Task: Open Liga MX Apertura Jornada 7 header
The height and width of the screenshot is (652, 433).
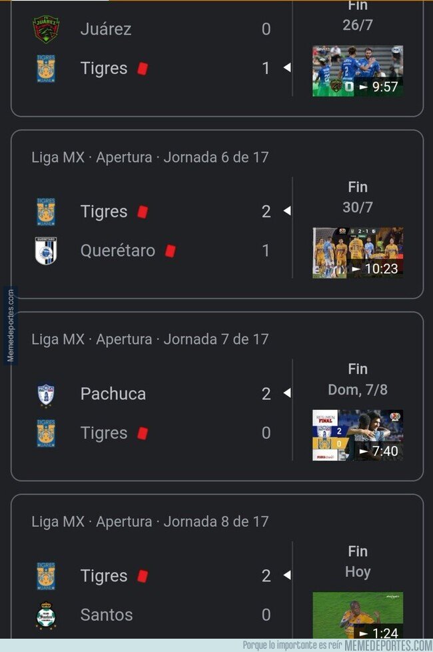Action: tap(150, 339)
